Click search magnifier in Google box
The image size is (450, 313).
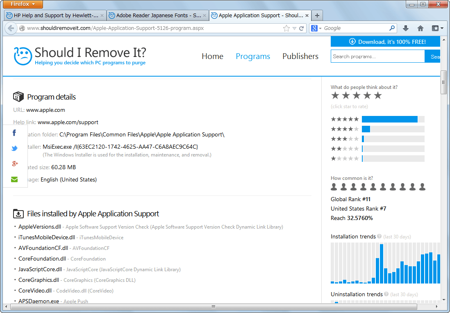click(392, 28)
